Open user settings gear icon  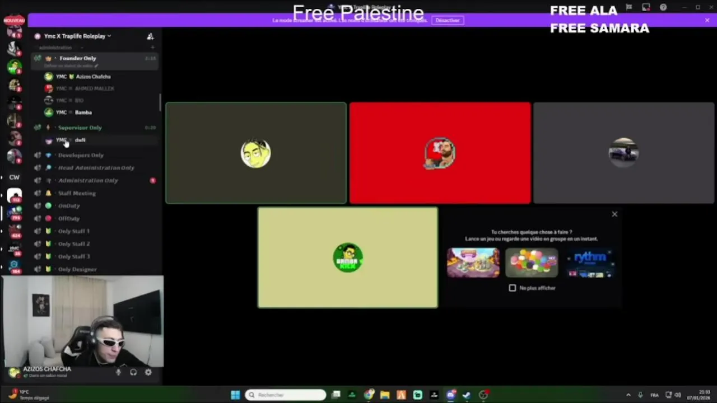click(x=148, y=372)
